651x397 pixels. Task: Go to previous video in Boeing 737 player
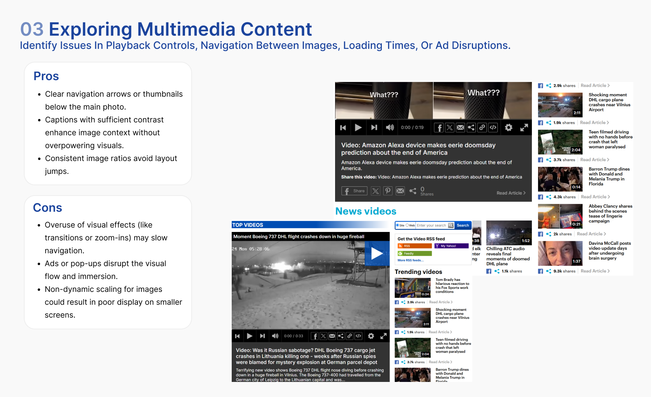pyautogui.click(x=237, y=336)
